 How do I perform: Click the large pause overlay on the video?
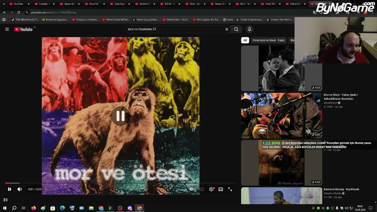tap(120, 116)
